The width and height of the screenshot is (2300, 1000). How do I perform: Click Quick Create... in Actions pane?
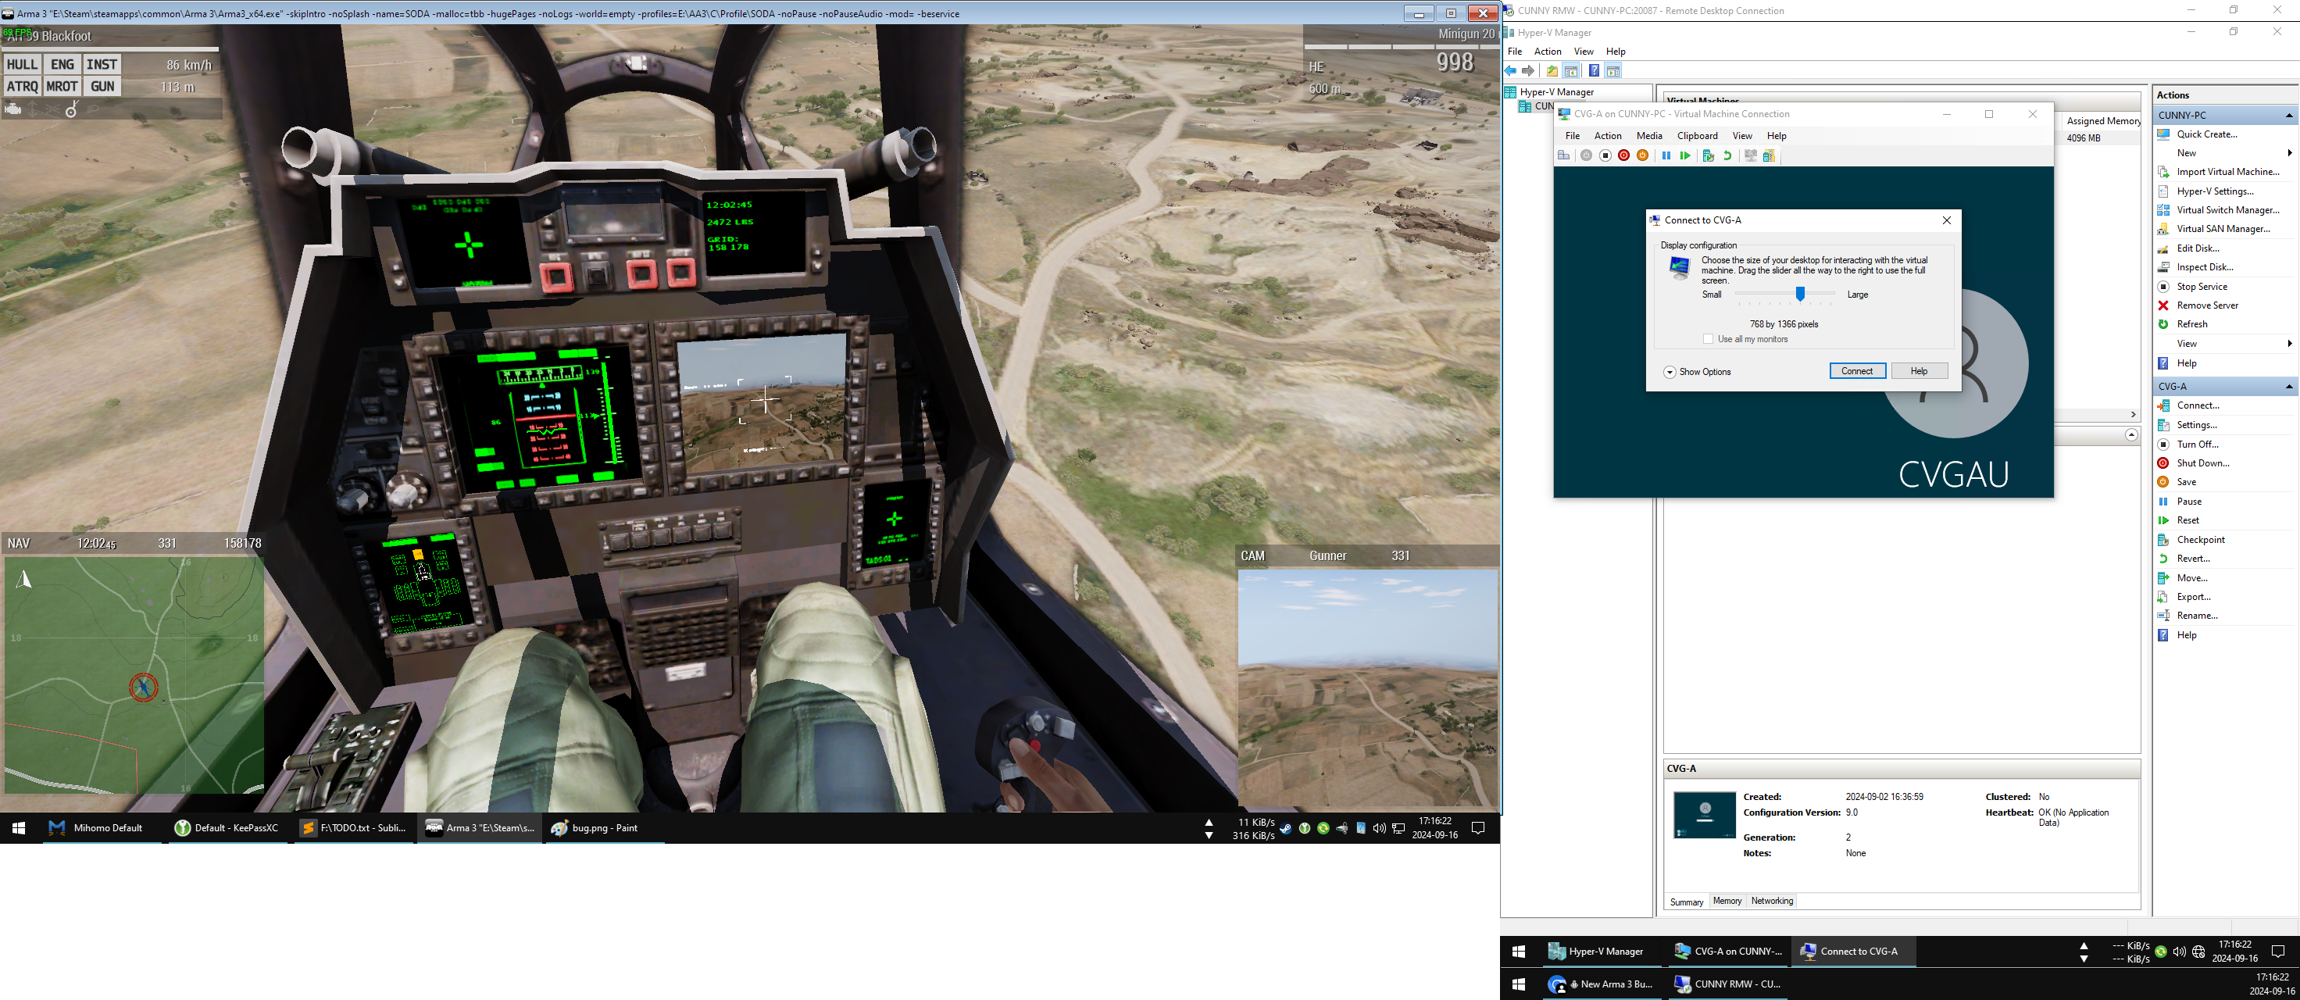click(x=2206, y=134)
